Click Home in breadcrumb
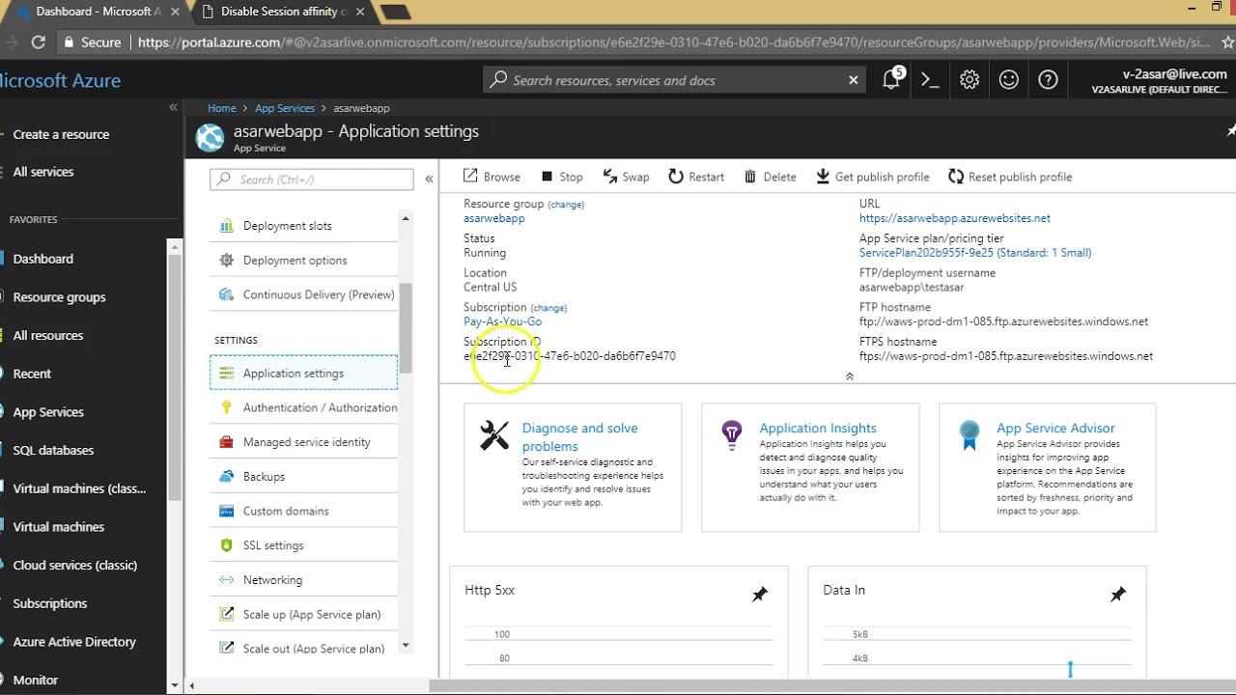This screenshot has width=1236, height=695. point(221,108)
